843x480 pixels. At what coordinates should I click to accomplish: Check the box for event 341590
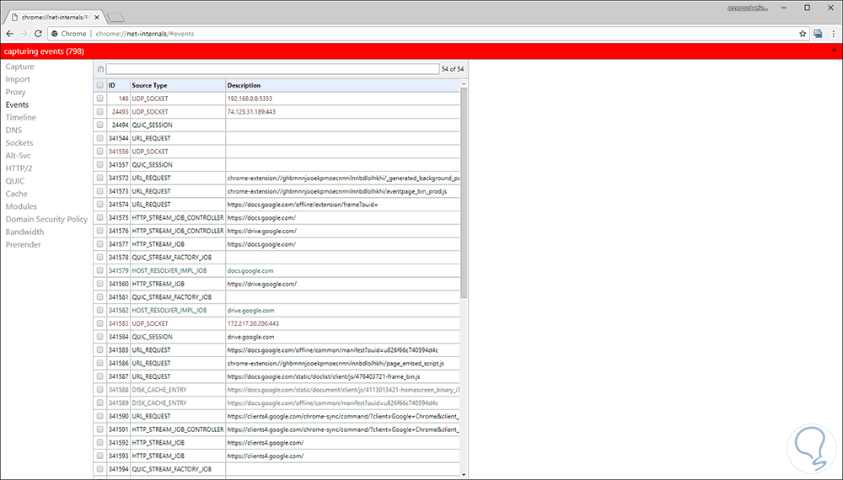pyautogui.click(x=100, y=416)
